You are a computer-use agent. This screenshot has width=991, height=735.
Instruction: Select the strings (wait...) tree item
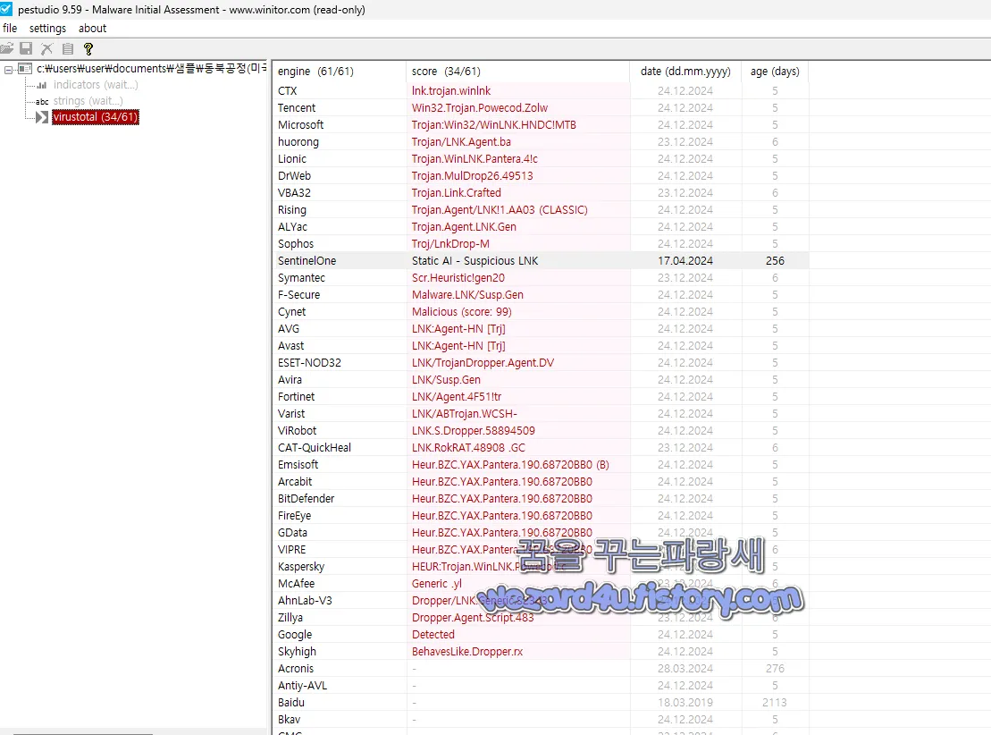coord(88,101)
